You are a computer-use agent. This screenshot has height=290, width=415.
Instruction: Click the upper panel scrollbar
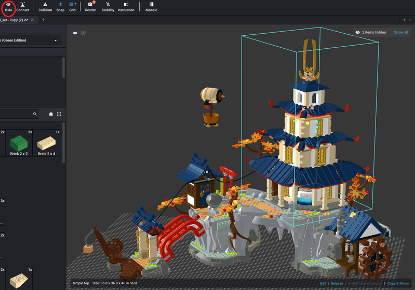click(x=63, y=67)
